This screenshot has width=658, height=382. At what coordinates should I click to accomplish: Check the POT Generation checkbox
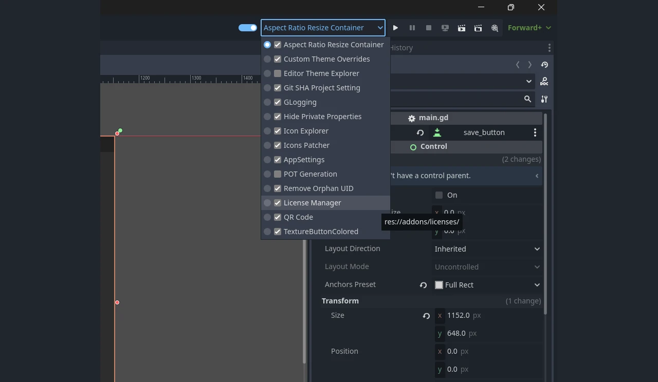(x=278, y=174)
